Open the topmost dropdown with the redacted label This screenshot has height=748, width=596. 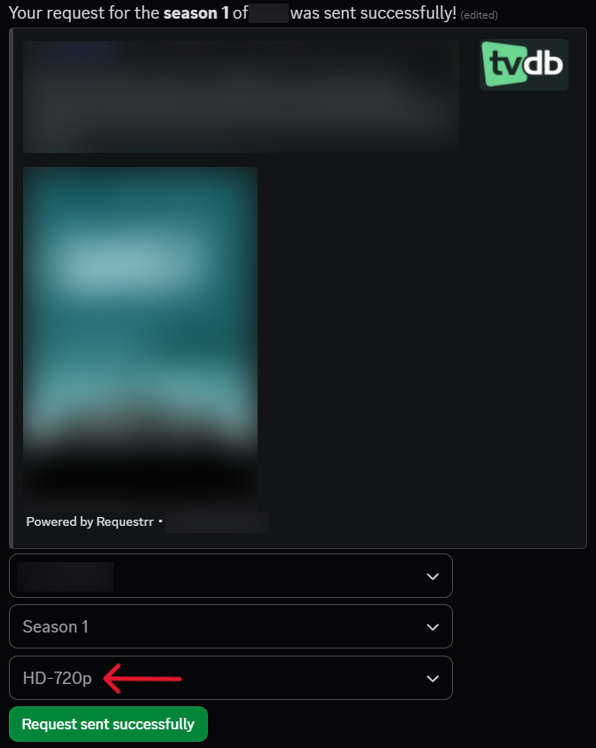pyautogui.click(x=231, y=576)
